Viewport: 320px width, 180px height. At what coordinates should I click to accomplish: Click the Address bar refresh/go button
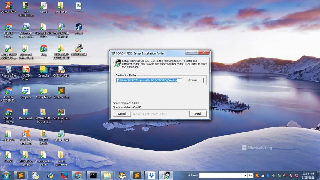[251, 175]
